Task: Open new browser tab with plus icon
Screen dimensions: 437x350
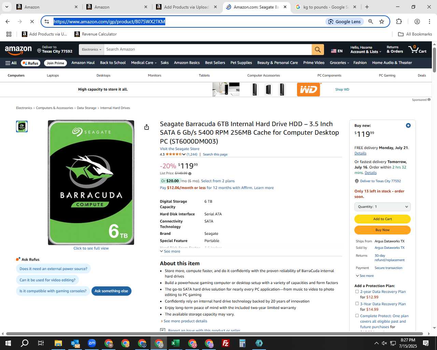Action: click(367, 7)
